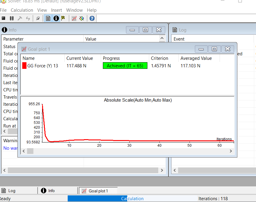Open the File menu
256x202 pixels.
click(x=3, y=10)
